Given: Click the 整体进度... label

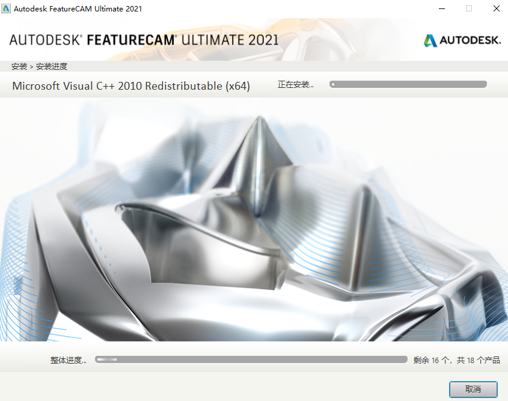Looking at the screenshot, I should (x=69, y=360).
